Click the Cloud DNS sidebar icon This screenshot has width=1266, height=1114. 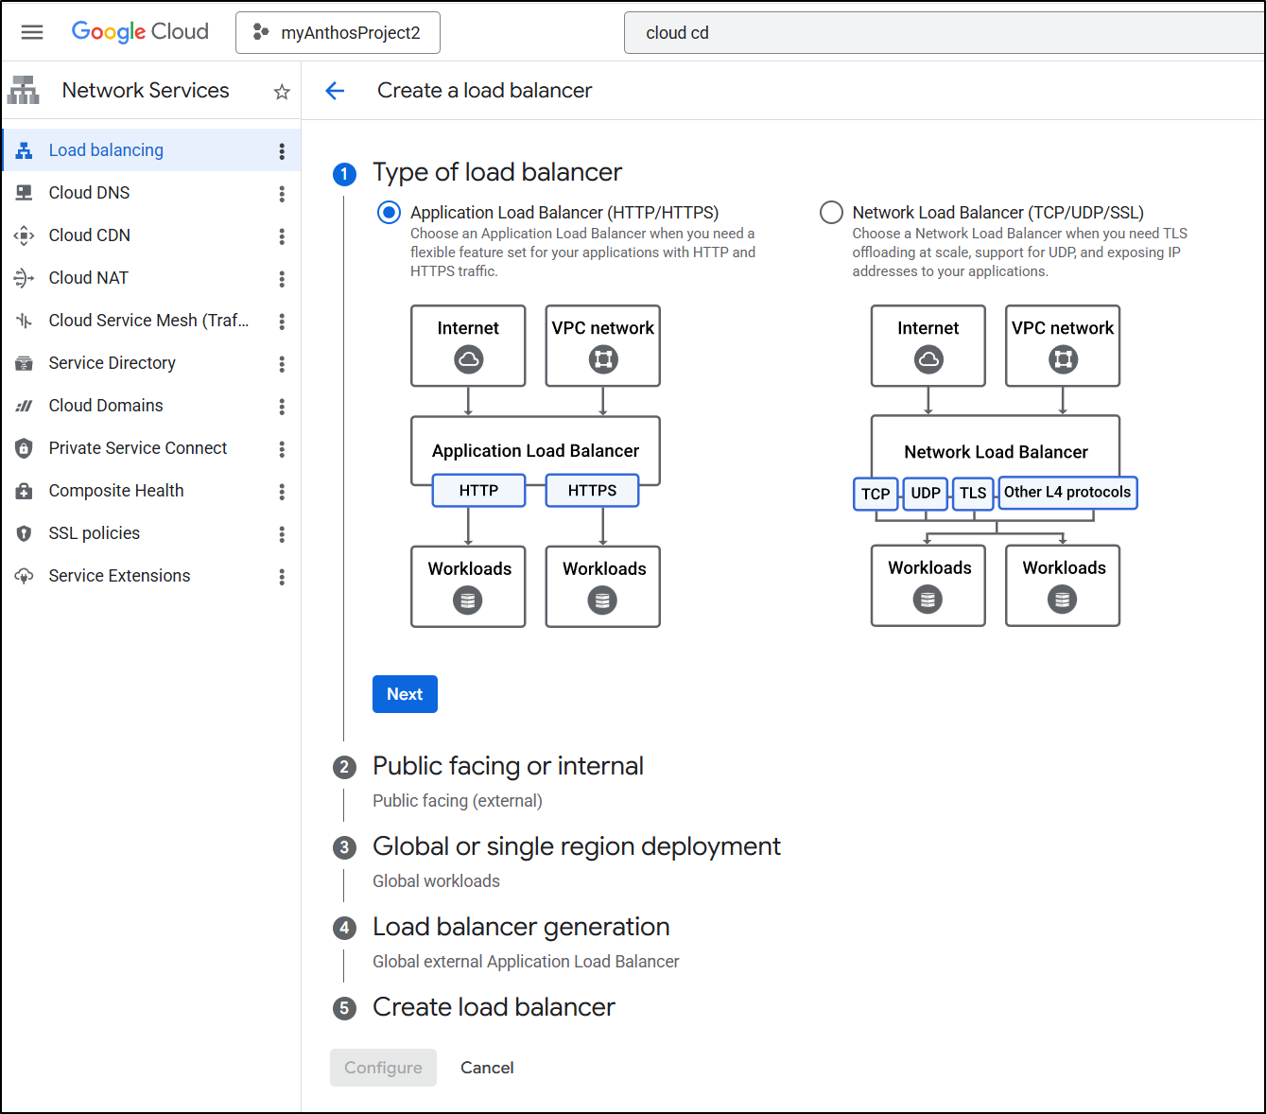[25, 193]
